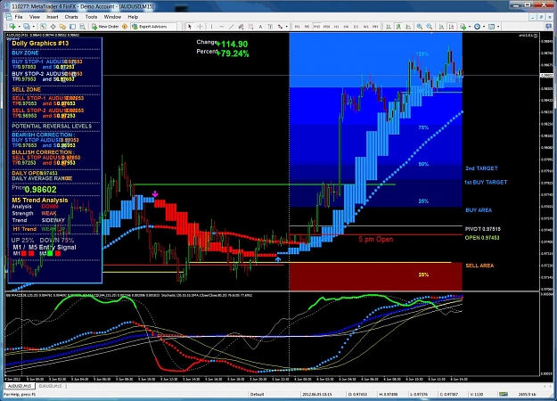Screen dimensions: 557x401
Task: Open the Tools menu
Action: coord(91,17)
